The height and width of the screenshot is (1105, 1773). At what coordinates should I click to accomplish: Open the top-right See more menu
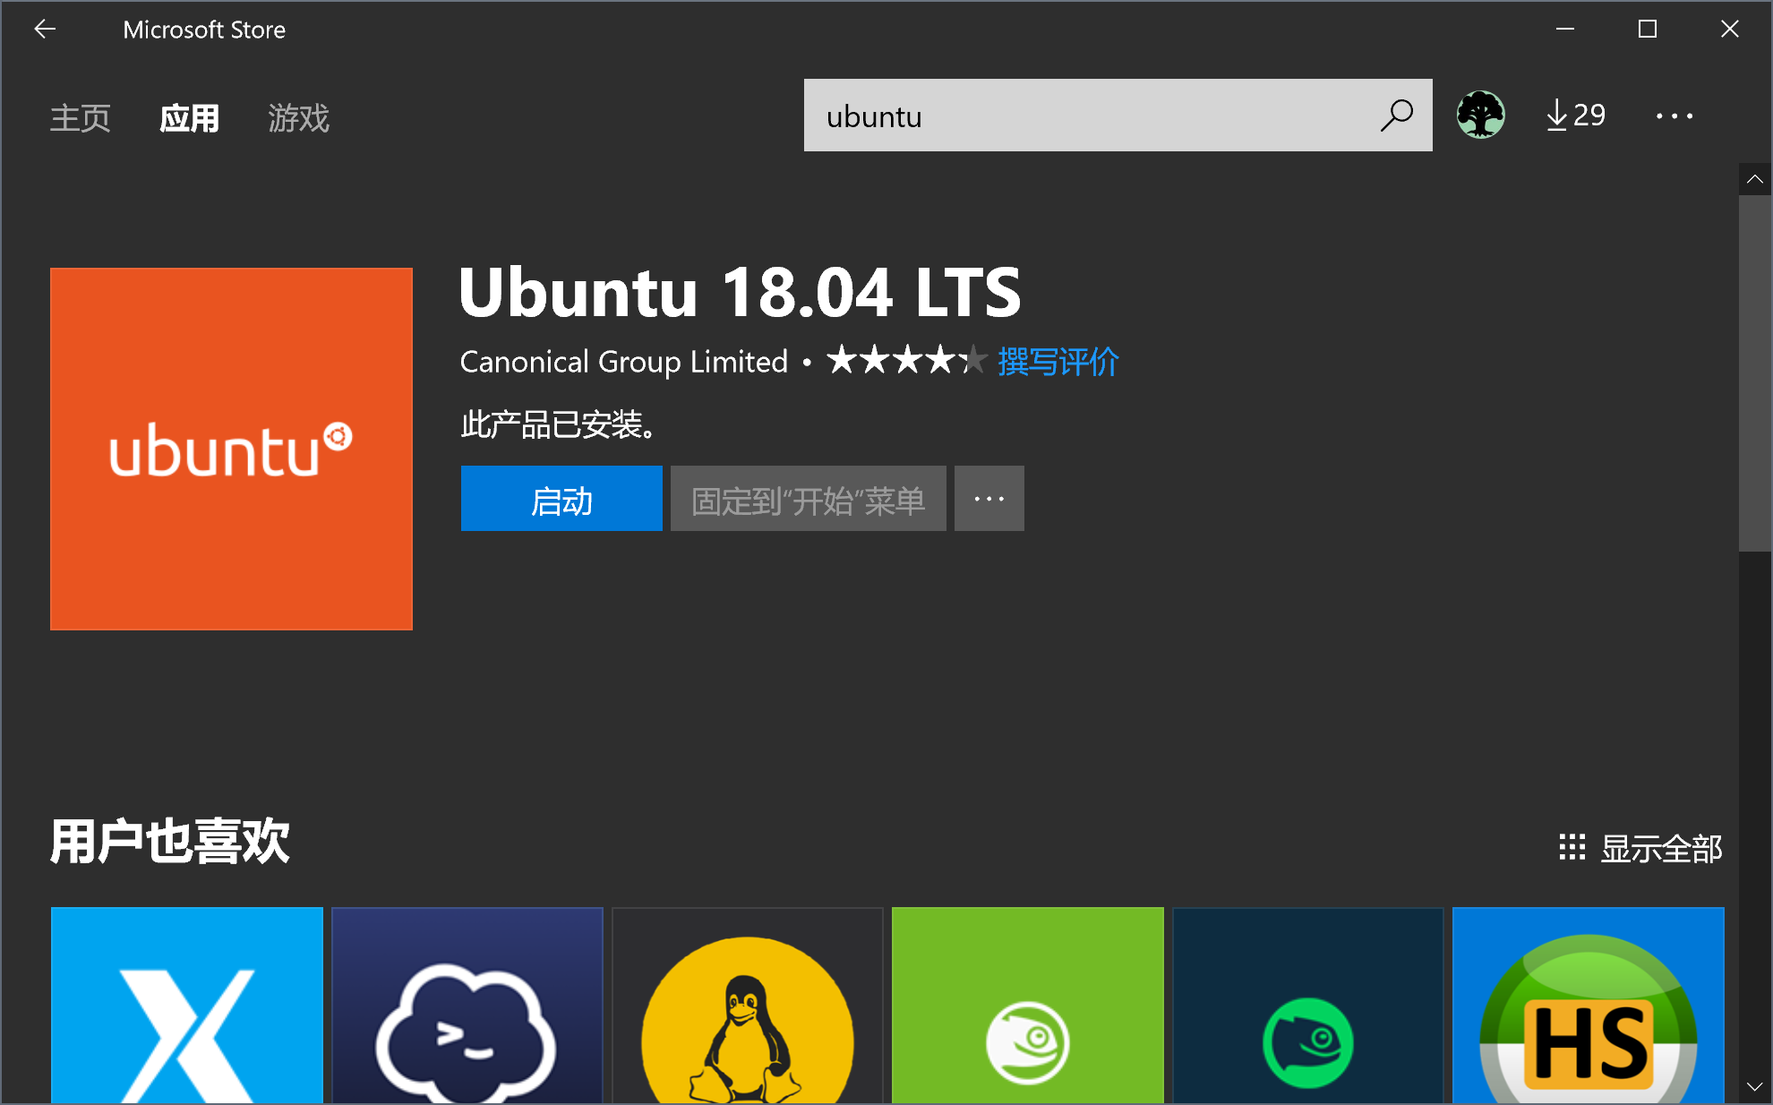(1674, 116)
